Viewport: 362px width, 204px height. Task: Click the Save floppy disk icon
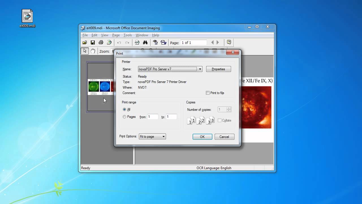point(93,42)
